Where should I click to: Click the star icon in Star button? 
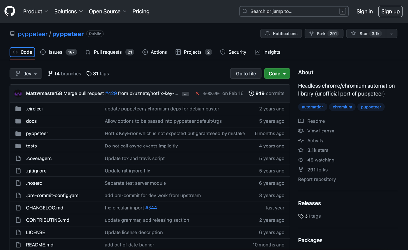tap(353, 34)
